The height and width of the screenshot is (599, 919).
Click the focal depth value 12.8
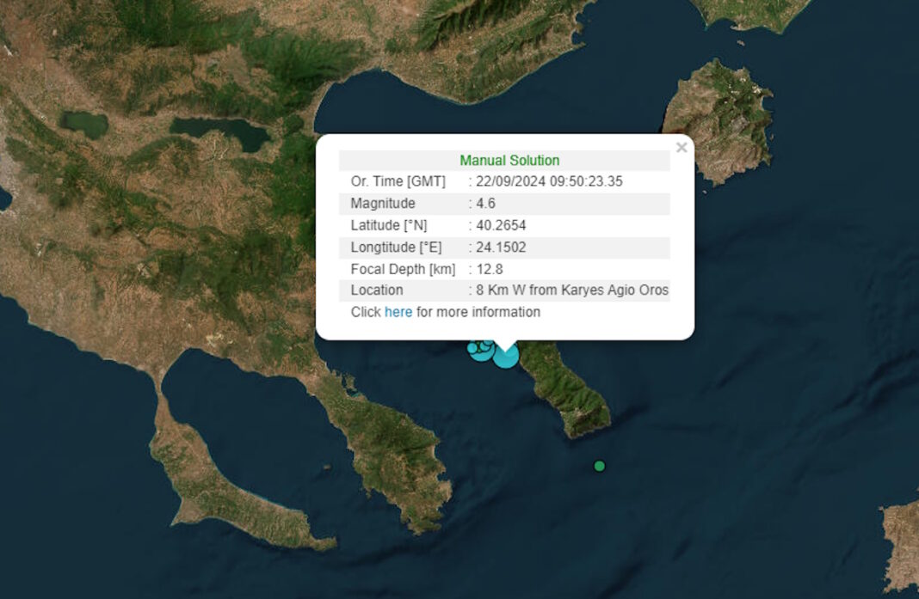tap(489, 269)
